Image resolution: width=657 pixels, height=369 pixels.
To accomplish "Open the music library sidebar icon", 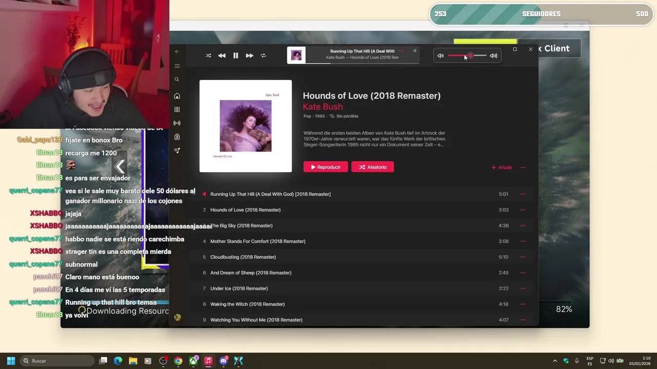I will (177, 137).
